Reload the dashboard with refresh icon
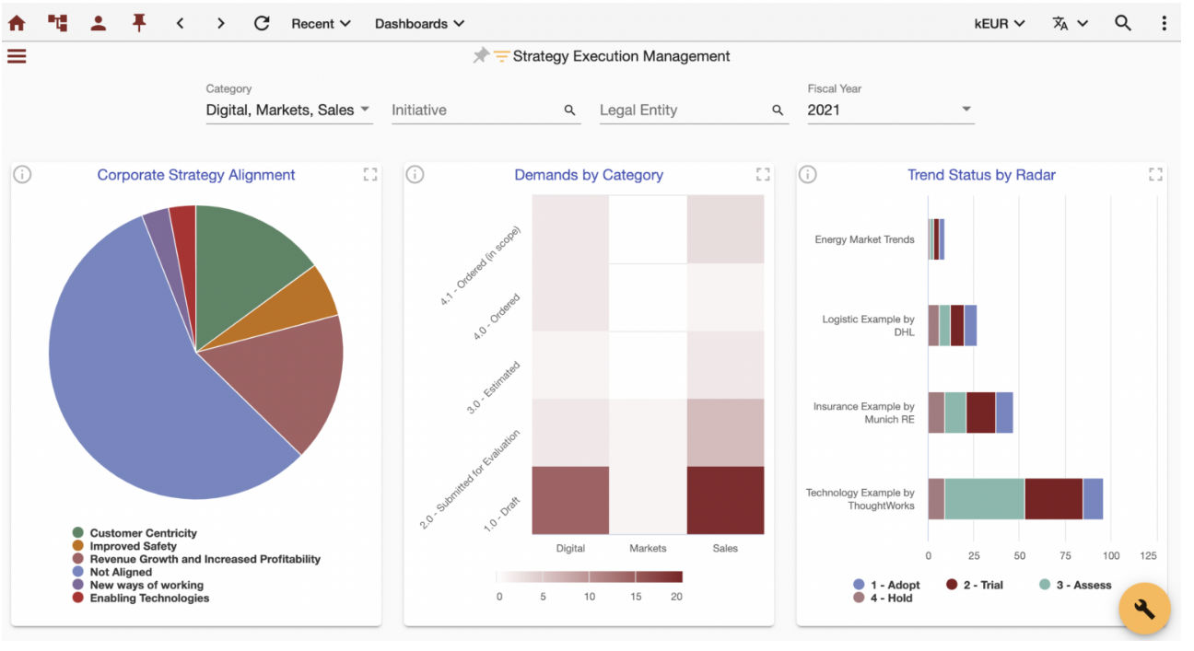The image size is (1194, 651). coord(262,23)
